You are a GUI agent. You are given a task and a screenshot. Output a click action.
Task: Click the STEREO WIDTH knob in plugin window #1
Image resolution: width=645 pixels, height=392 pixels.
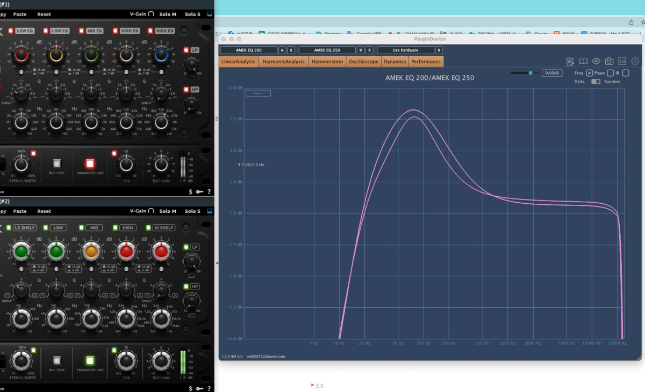(x=20, y=165)
